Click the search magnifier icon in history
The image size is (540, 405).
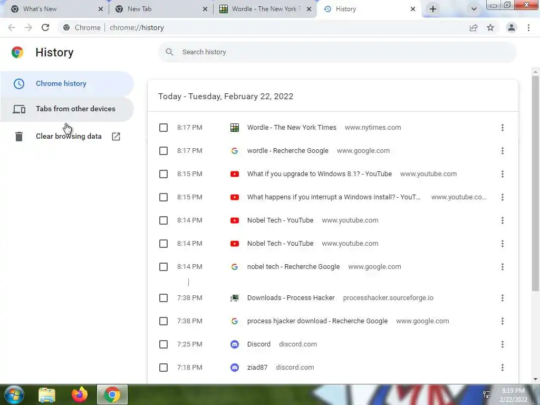point(169,52)
